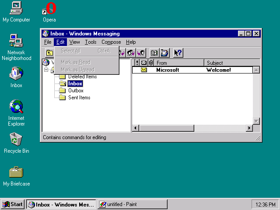The width and height of the screenshot is (280, 210).
Task: Click the open Inbox folder icon in the tree
Action: (x=63, y=84)
